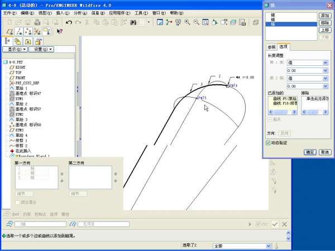Viewport: 335px width, 251px height.
Task: Expand the 显示 dropdown in model tree
Action: tap(16, 49)
